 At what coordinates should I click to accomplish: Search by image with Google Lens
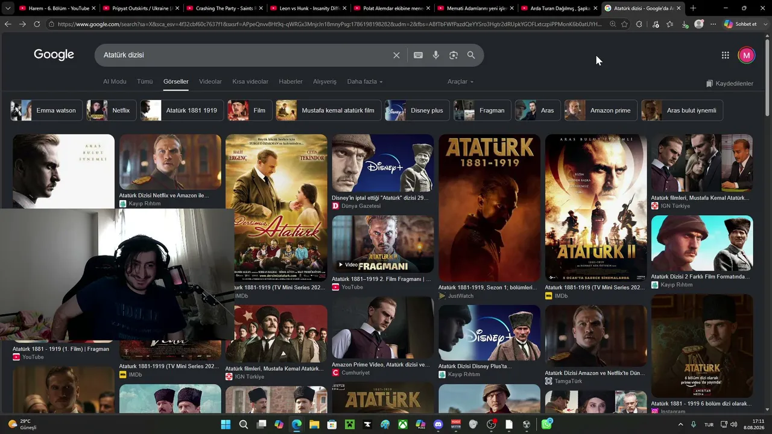[x=454, y=55]
